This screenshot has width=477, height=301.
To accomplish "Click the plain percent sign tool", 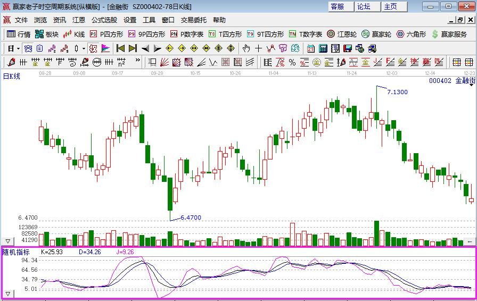I will point(292,62).
